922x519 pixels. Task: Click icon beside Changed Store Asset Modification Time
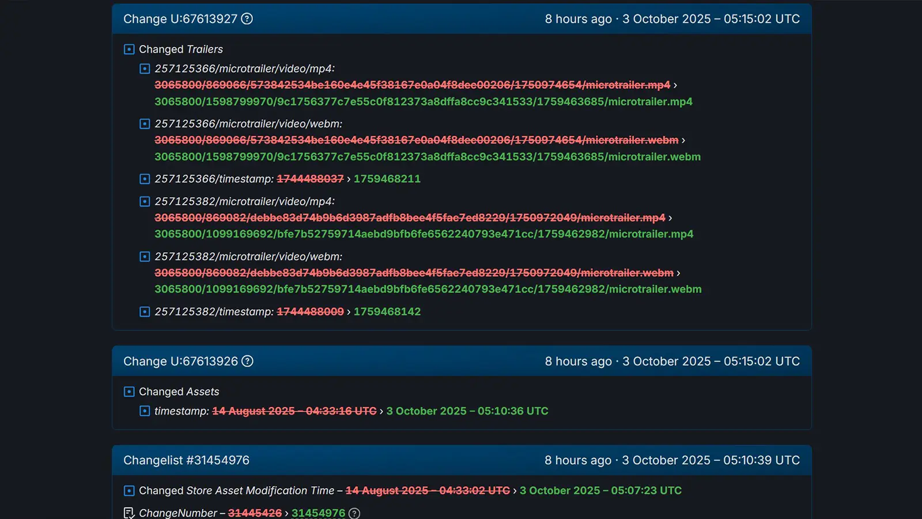(x=129, y=491)
